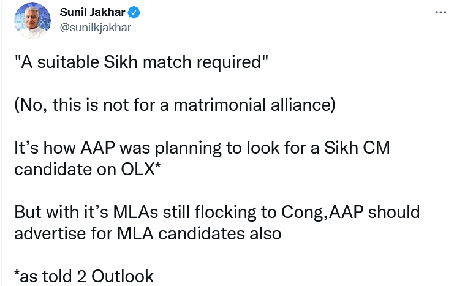Click the "OLX*" text in the tweet
Screen dimensions: 454x286
click(140, 169)
